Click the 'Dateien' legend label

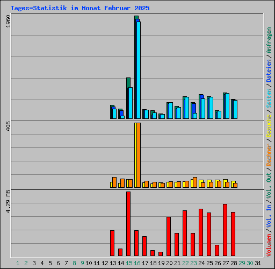(x=269, y=71)
